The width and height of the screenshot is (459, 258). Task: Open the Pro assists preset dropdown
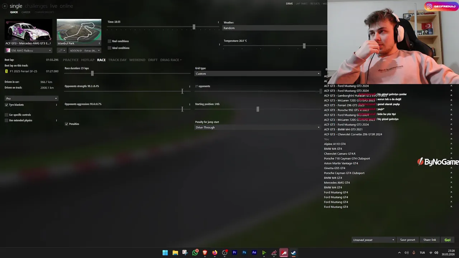pyautogui.click(x=31, y=99)
